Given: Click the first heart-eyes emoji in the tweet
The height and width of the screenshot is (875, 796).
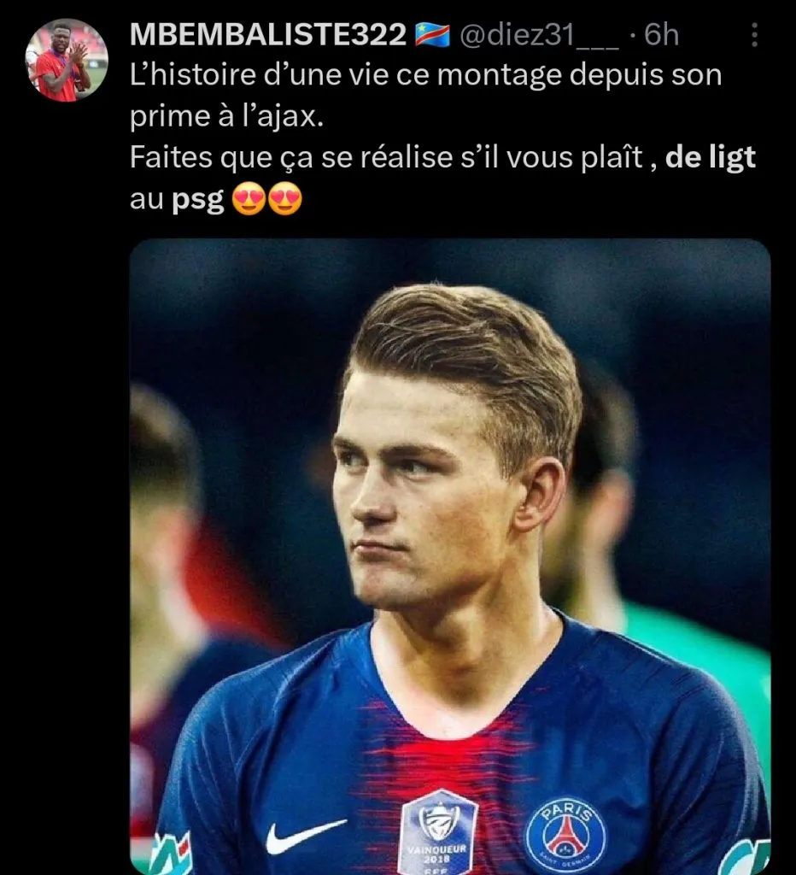Looking at the screenshot, I should pos(249,200).
